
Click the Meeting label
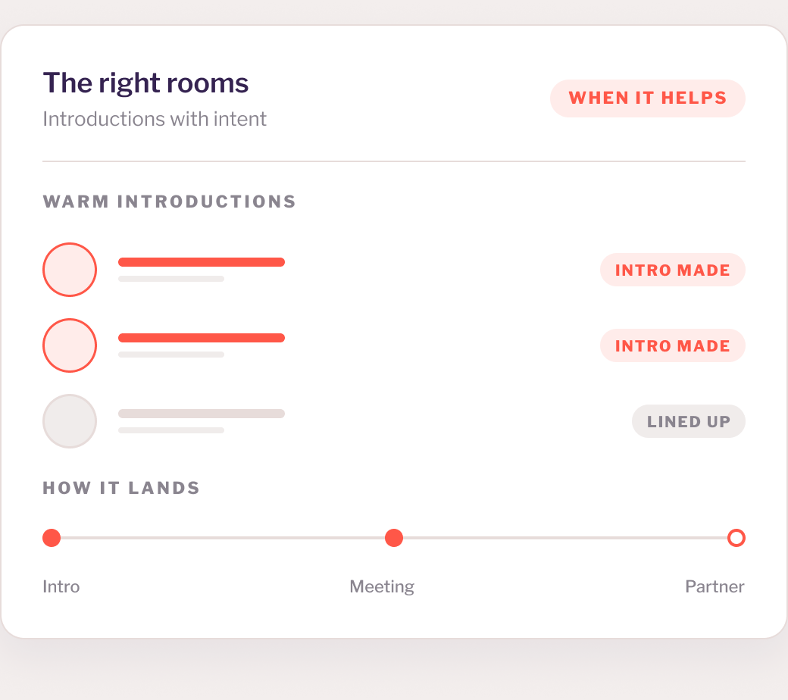382,587
